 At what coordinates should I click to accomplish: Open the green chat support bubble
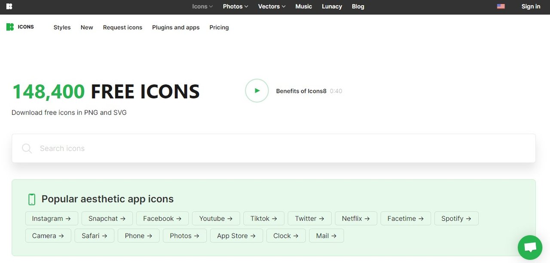(x=530, y=248)
